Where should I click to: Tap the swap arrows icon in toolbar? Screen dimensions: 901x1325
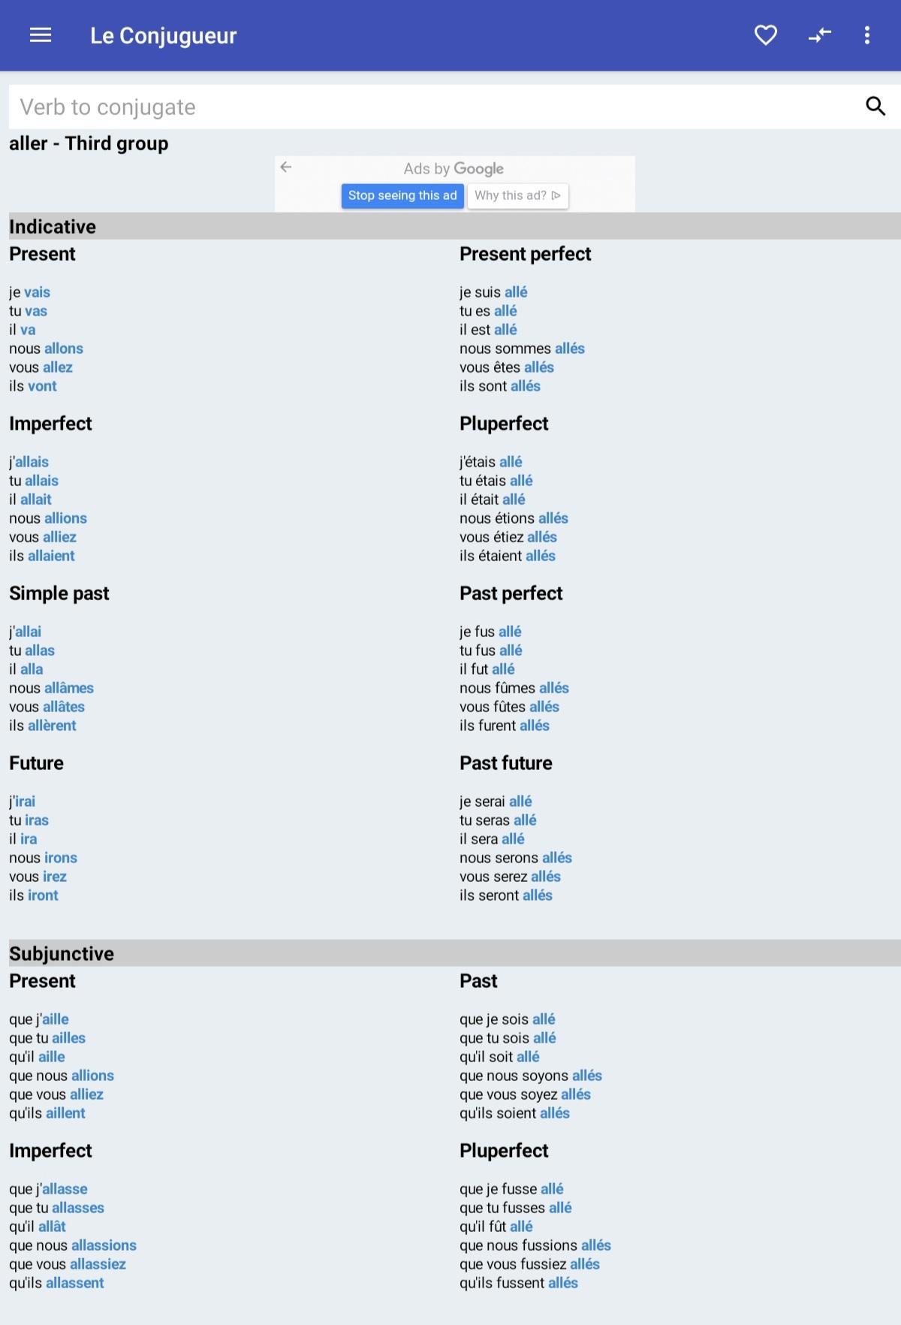819,35
